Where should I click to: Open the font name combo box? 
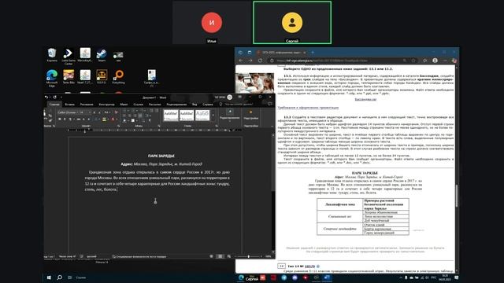tap(68, 112)
